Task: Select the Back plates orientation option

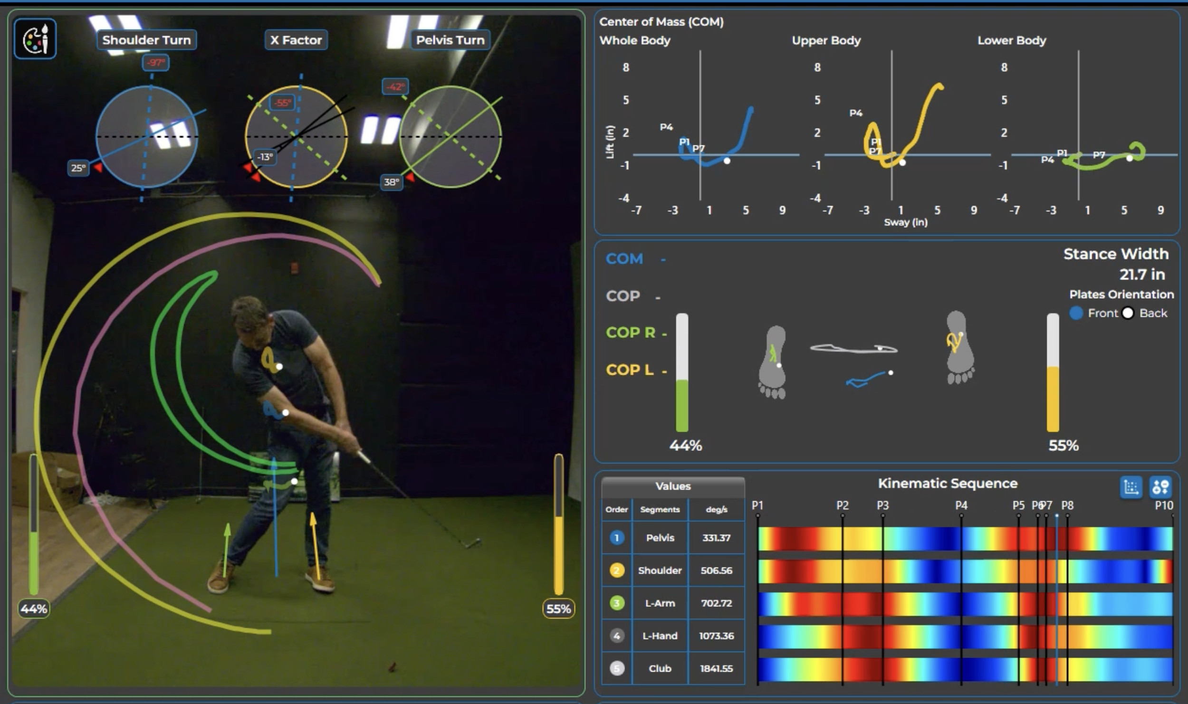Action: coord(1127,313)
